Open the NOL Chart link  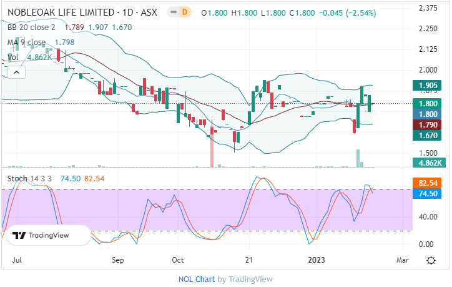(197, 279)
